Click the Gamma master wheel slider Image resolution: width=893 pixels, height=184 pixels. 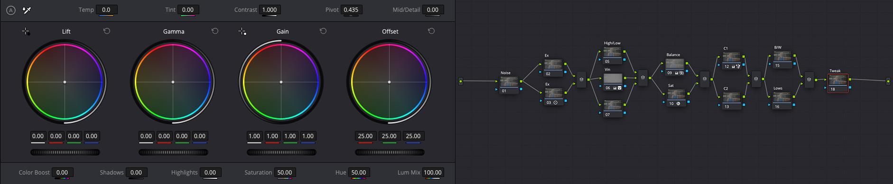tap(173, 152)
